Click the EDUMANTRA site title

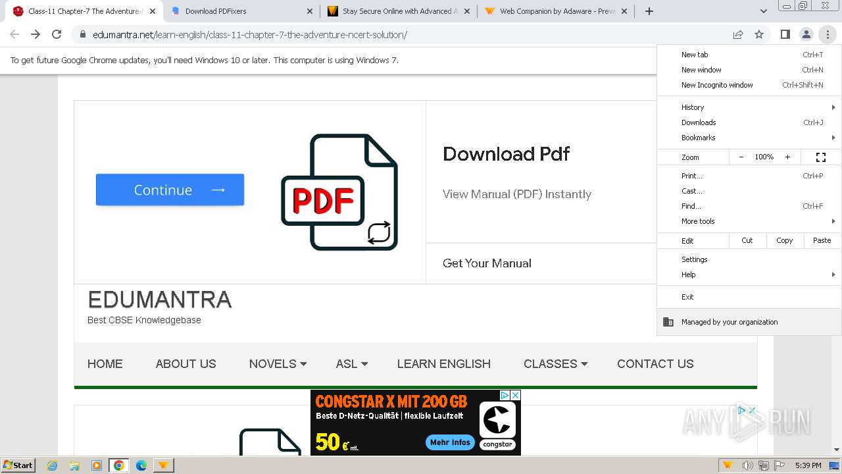[x=160, y=300]
